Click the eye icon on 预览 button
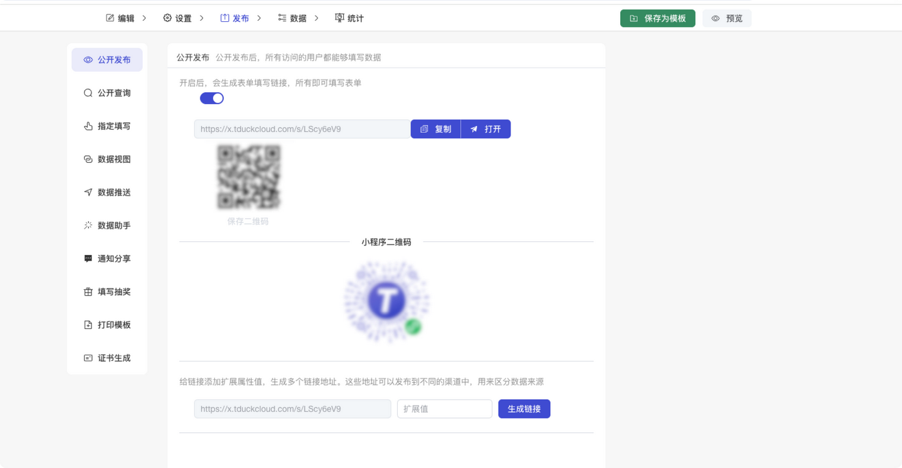902x468 pixels. pyautogui.click(x=715, y=19)
